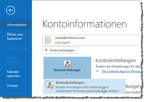Expand the Kontoeinstellungen dropdown arrow

(67, 74)
